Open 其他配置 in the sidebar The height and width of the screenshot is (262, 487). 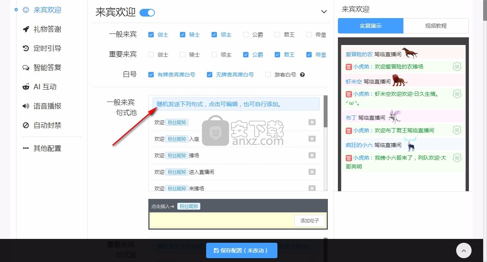[47, 148]
